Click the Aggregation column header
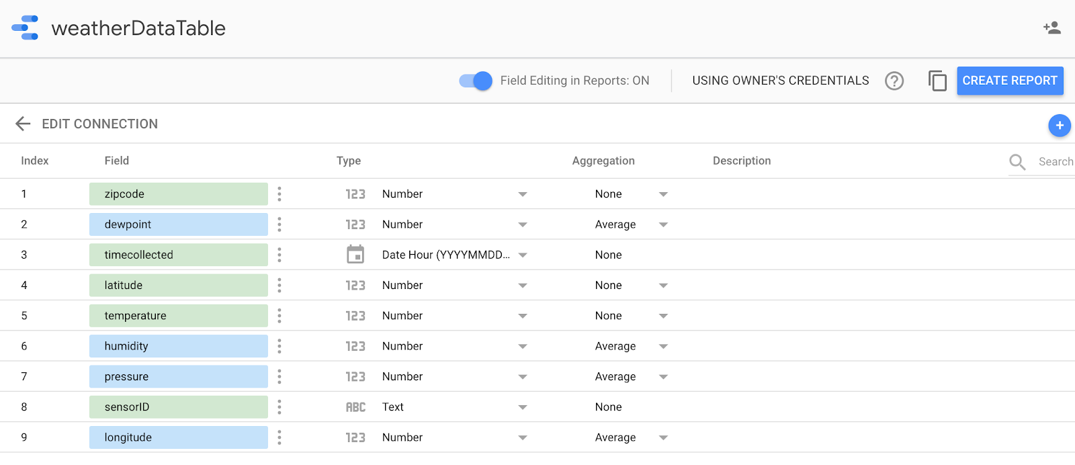Viewport: 1075px width, 465px height. [603, 161]
